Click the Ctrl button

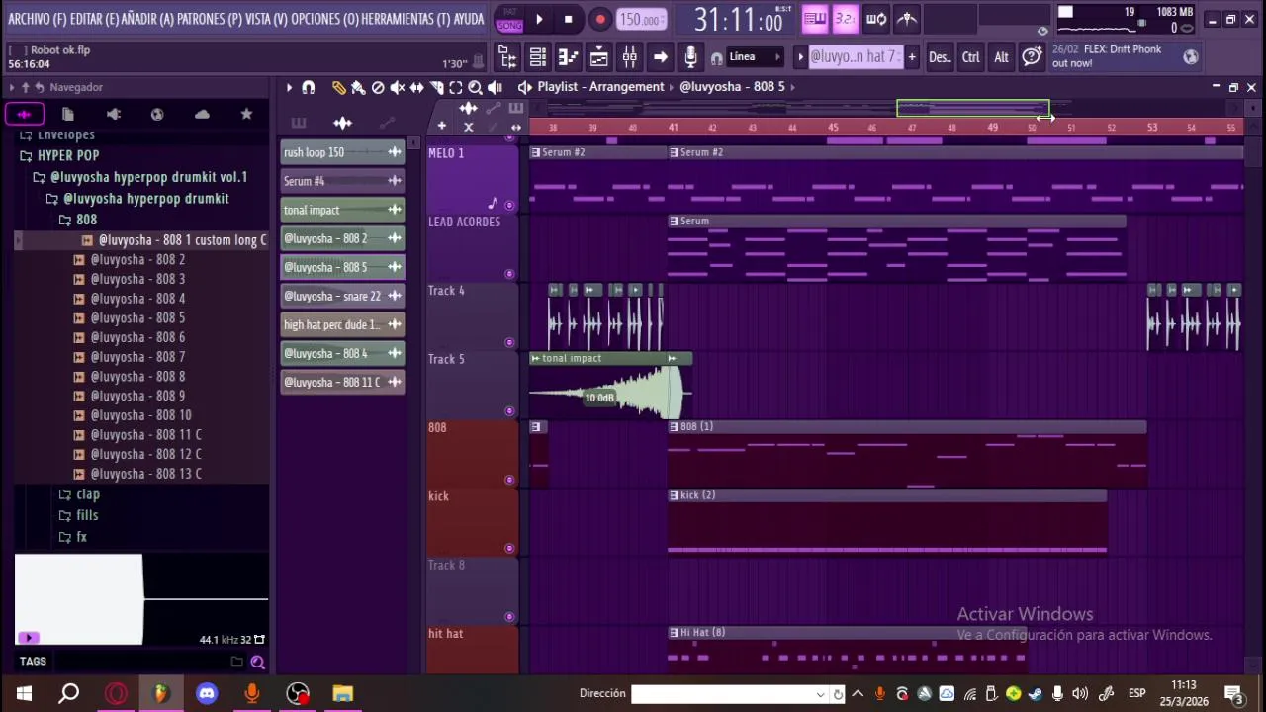coord(971,57)
